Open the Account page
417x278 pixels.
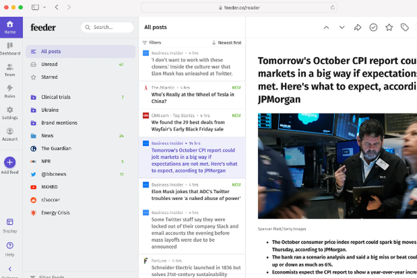[10, 135]
